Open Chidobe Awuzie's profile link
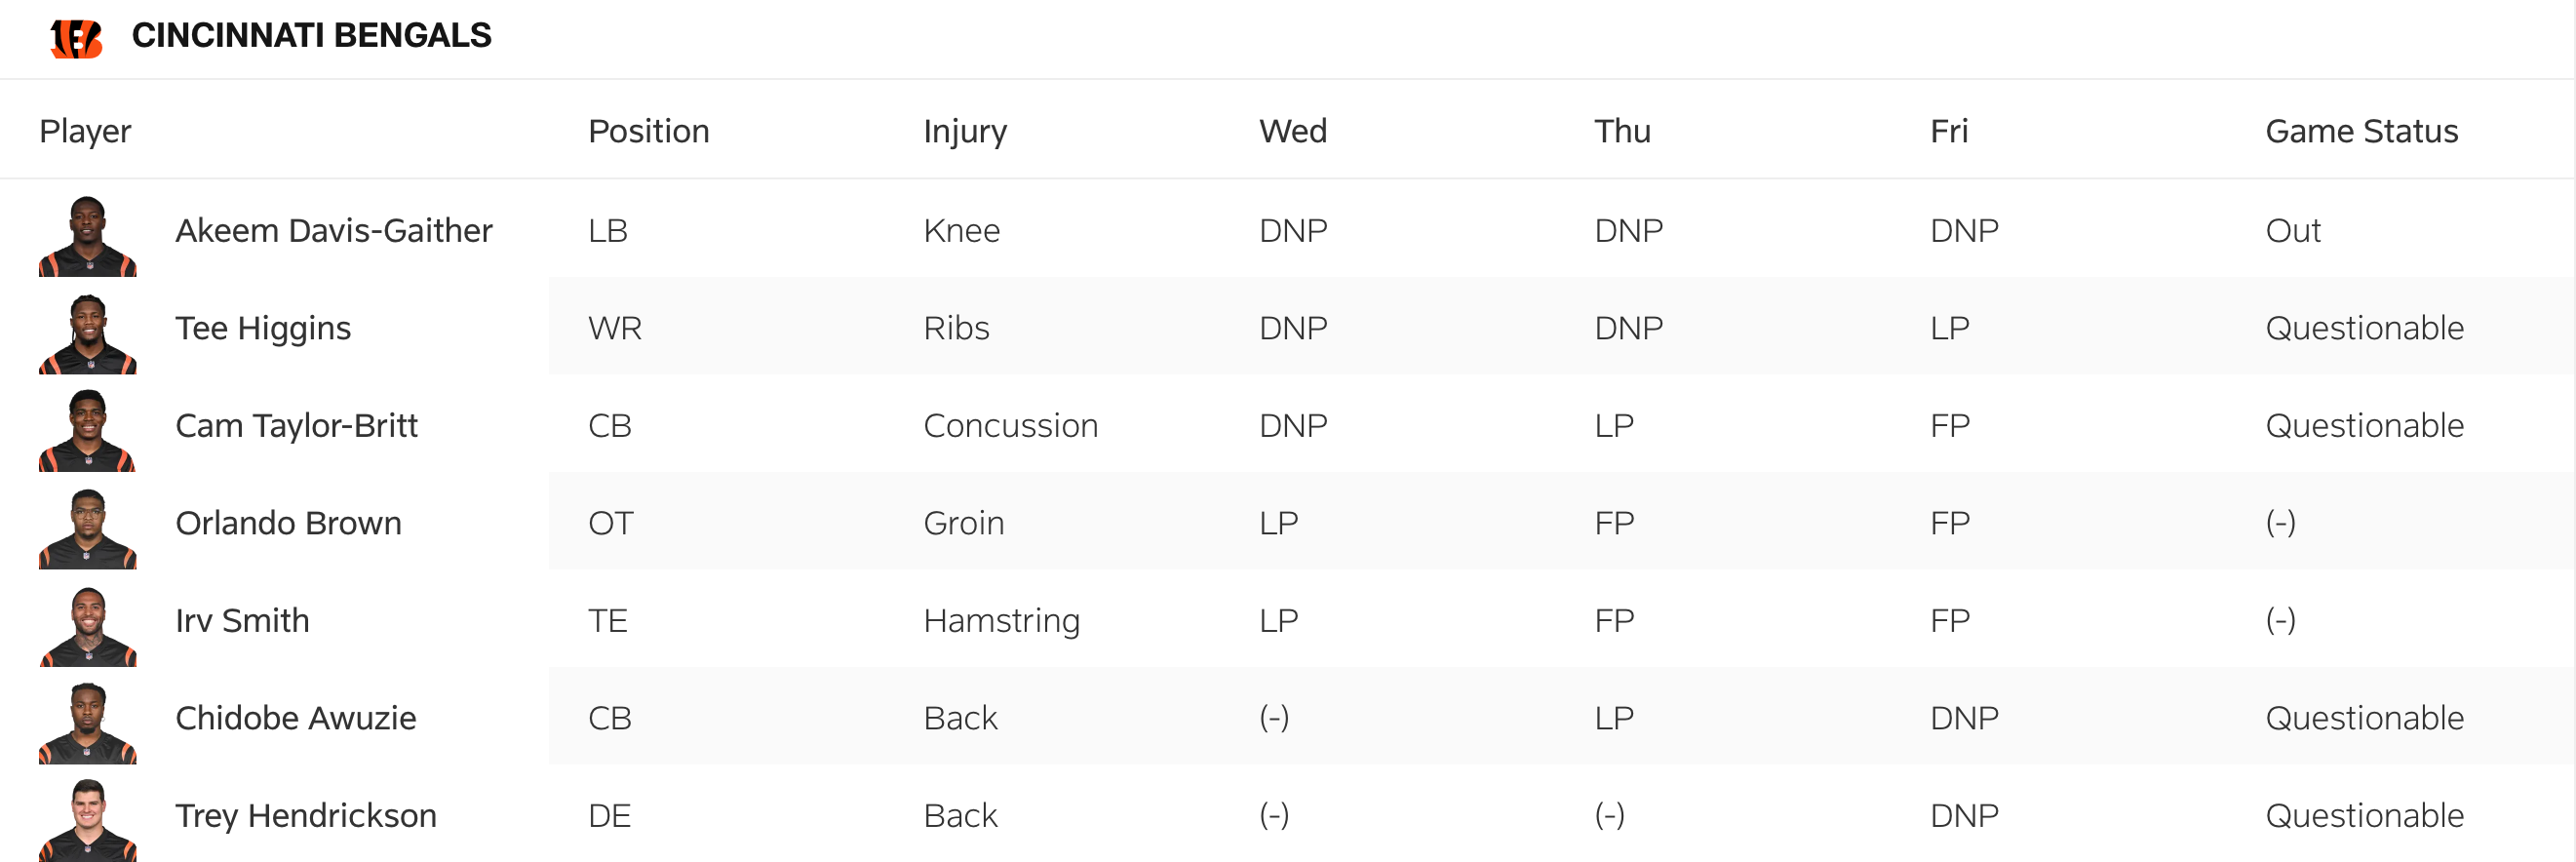The image size is (2576, 862). pyautogui.click(x=295, y=718)
